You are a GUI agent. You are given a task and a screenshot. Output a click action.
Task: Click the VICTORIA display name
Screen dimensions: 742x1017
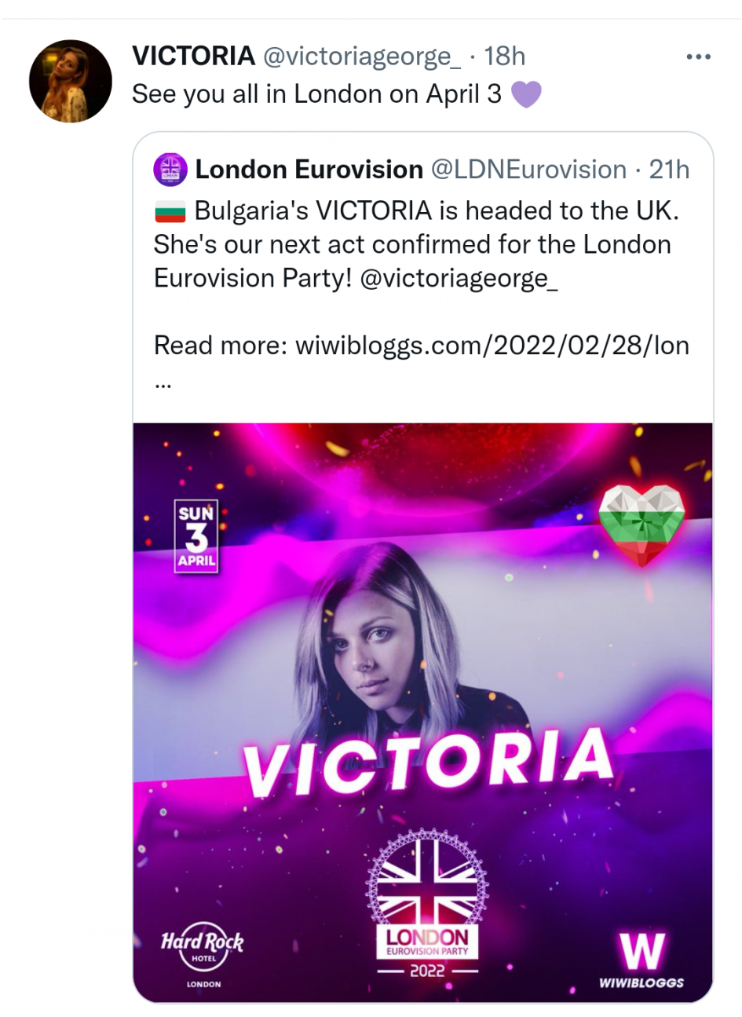193,57
